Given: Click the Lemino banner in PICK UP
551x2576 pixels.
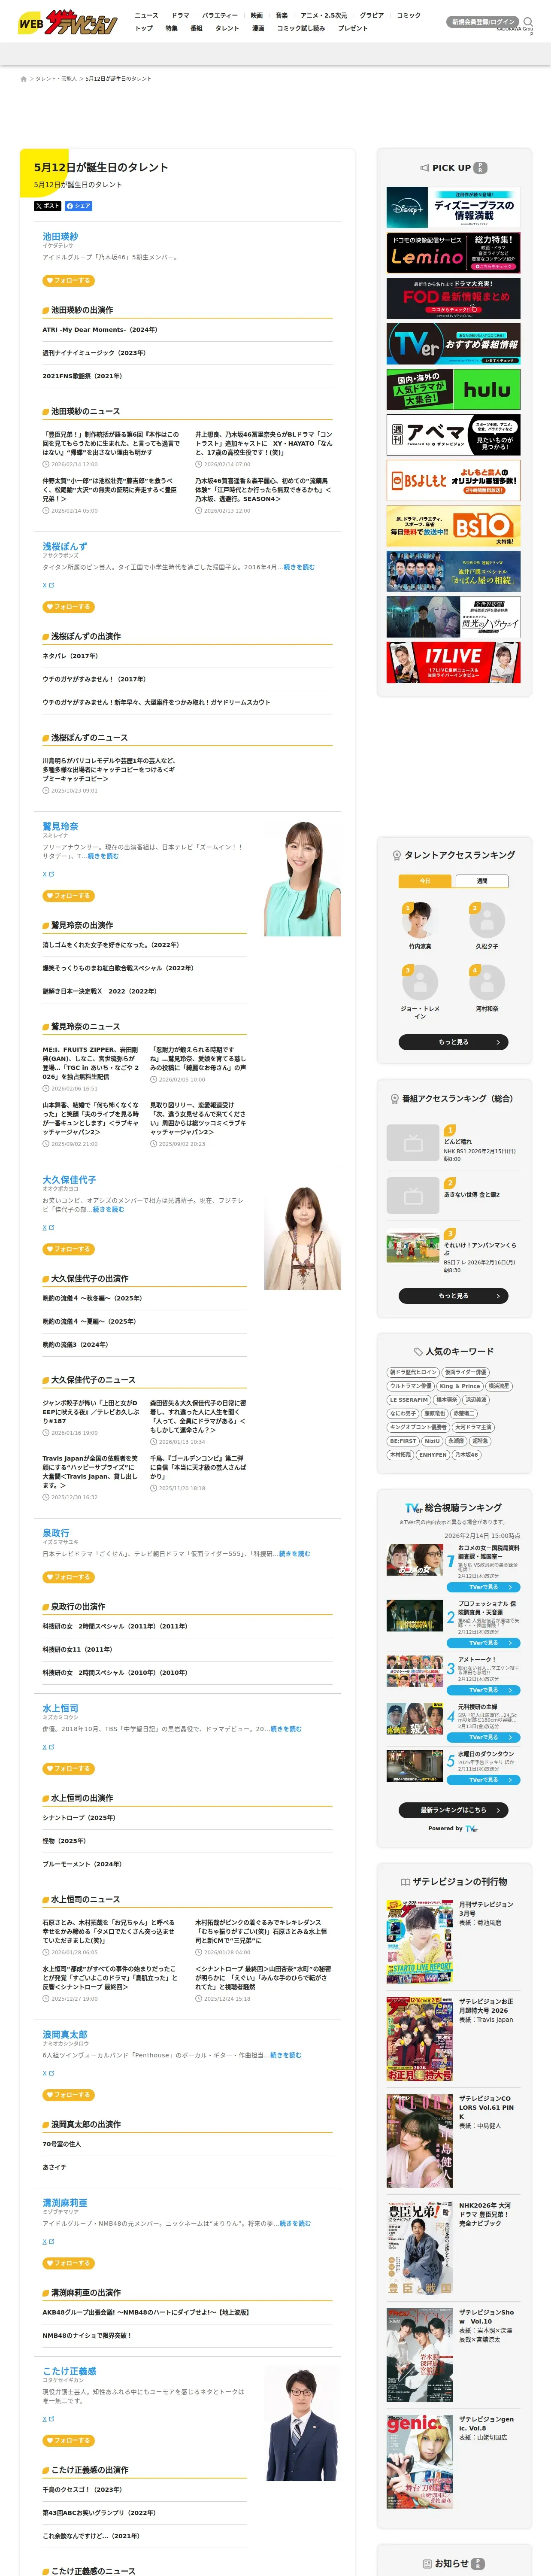Looking at the screenshot, I should point(453,253).
